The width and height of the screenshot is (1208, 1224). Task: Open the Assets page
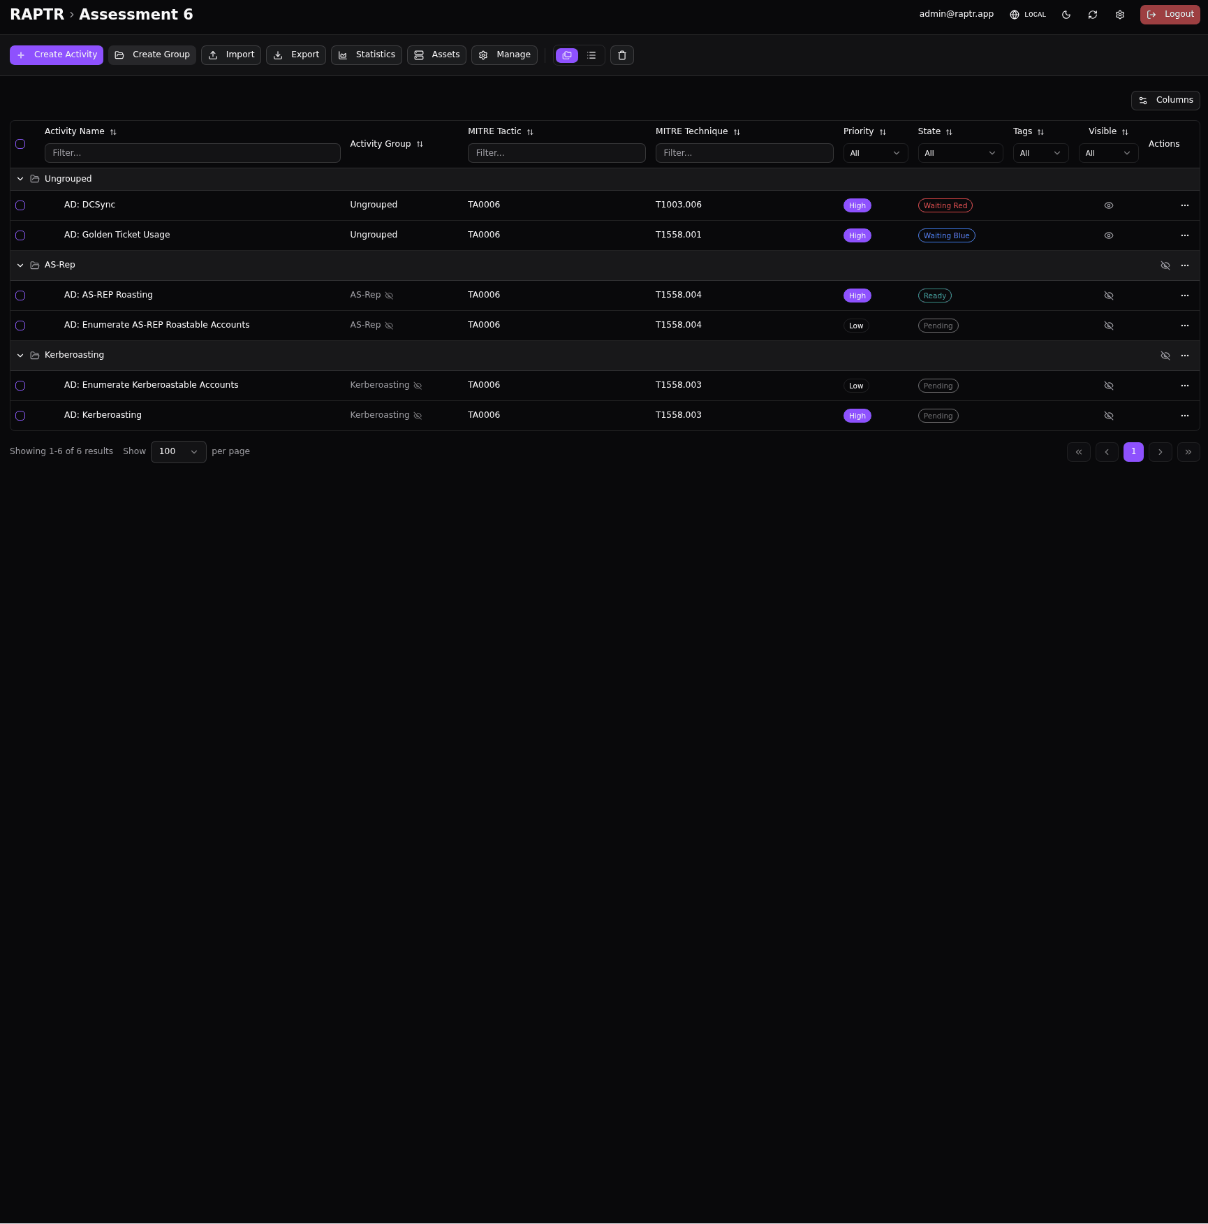point(436,55)
